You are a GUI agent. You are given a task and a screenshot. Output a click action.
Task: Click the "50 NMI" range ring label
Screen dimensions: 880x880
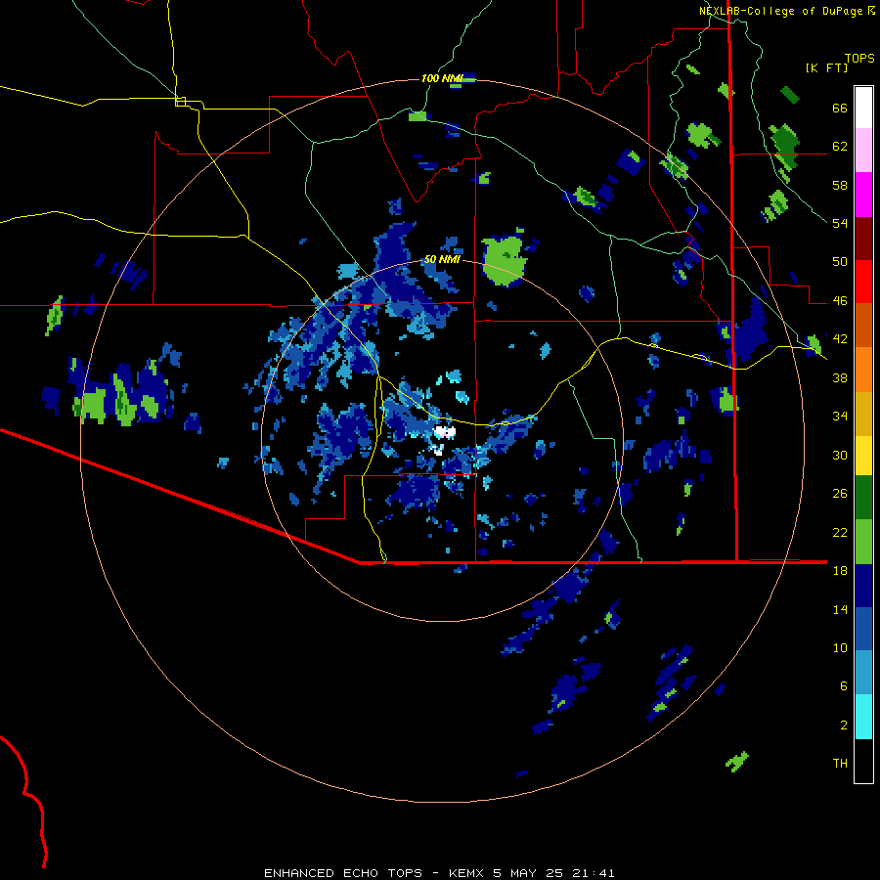pyautogui.click(x=442, y=259)
